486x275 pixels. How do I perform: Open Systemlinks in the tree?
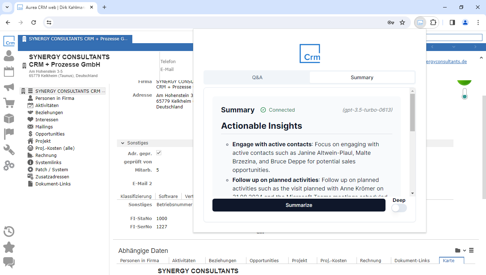(48, 162)
